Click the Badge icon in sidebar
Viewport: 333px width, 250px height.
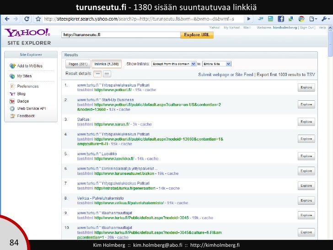[12, 101]
